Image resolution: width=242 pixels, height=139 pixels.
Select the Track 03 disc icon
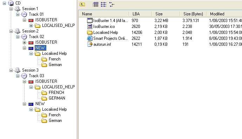[x=24, y=76]
